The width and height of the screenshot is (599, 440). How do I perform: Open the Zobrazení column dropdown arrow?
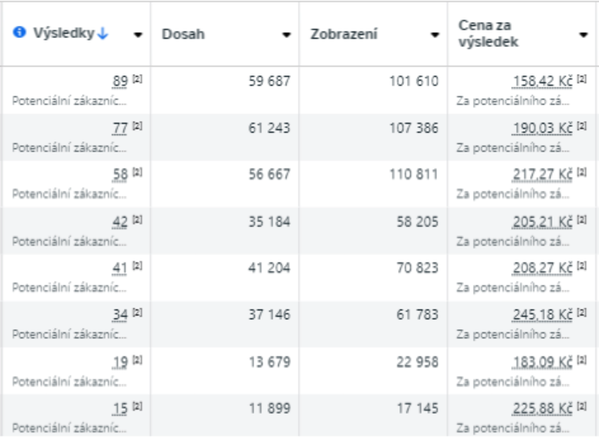pos(435,35)
